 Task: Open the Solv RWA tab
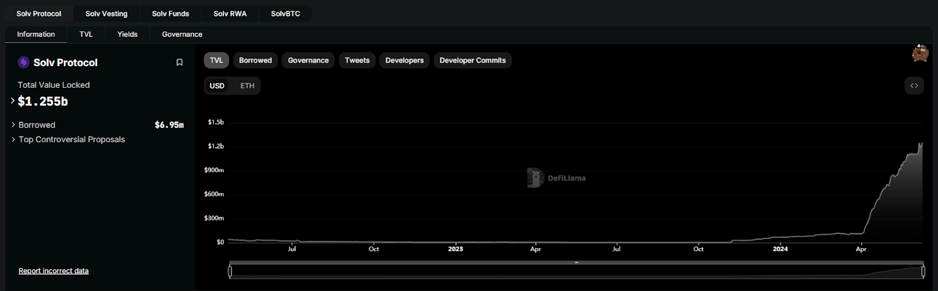230,13
